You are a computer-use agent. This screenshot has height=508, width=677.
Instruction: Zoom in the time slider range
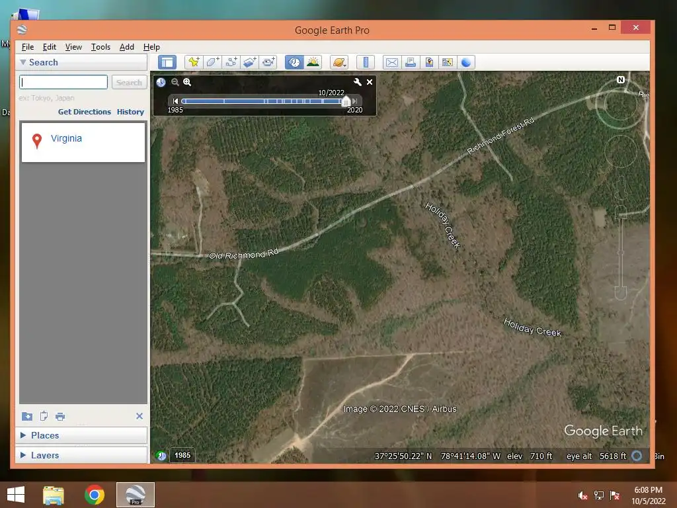pyautogui.click(x=187, y=82)
